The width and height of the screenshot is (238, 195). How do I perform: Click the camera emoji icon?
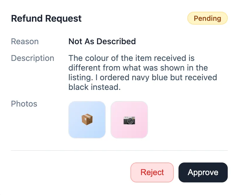129,120
